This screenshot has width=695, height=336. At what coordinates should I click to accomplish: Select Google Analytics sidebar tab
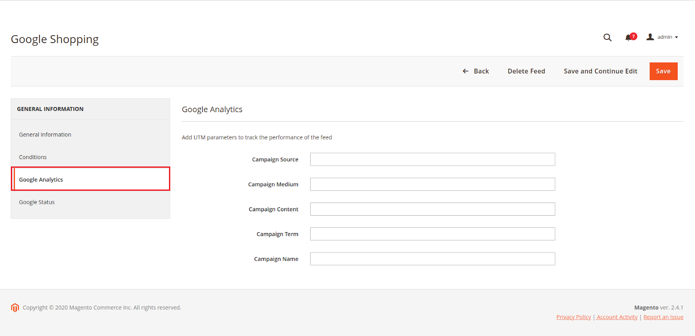click(90, 179)
